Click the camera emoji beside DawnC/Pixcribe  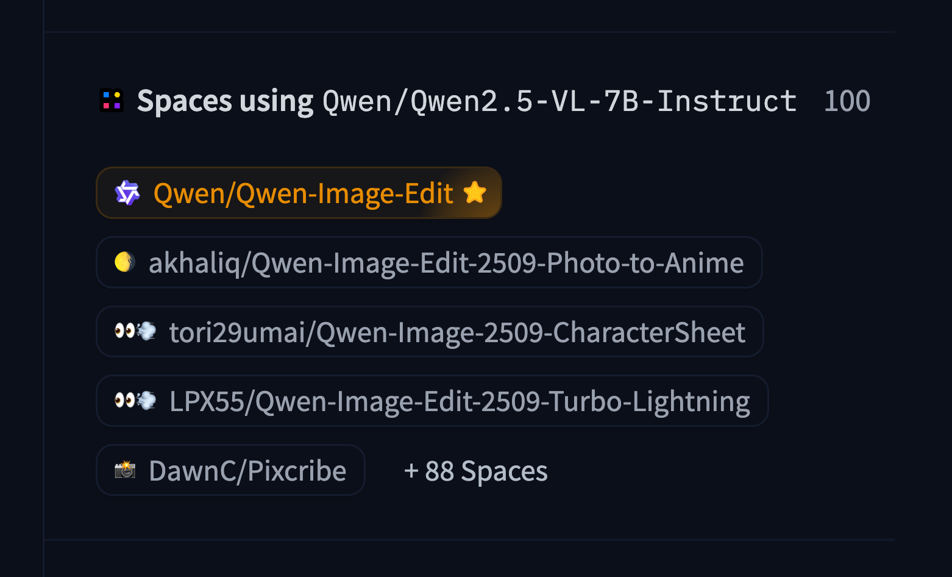click(x=125, y=470)
